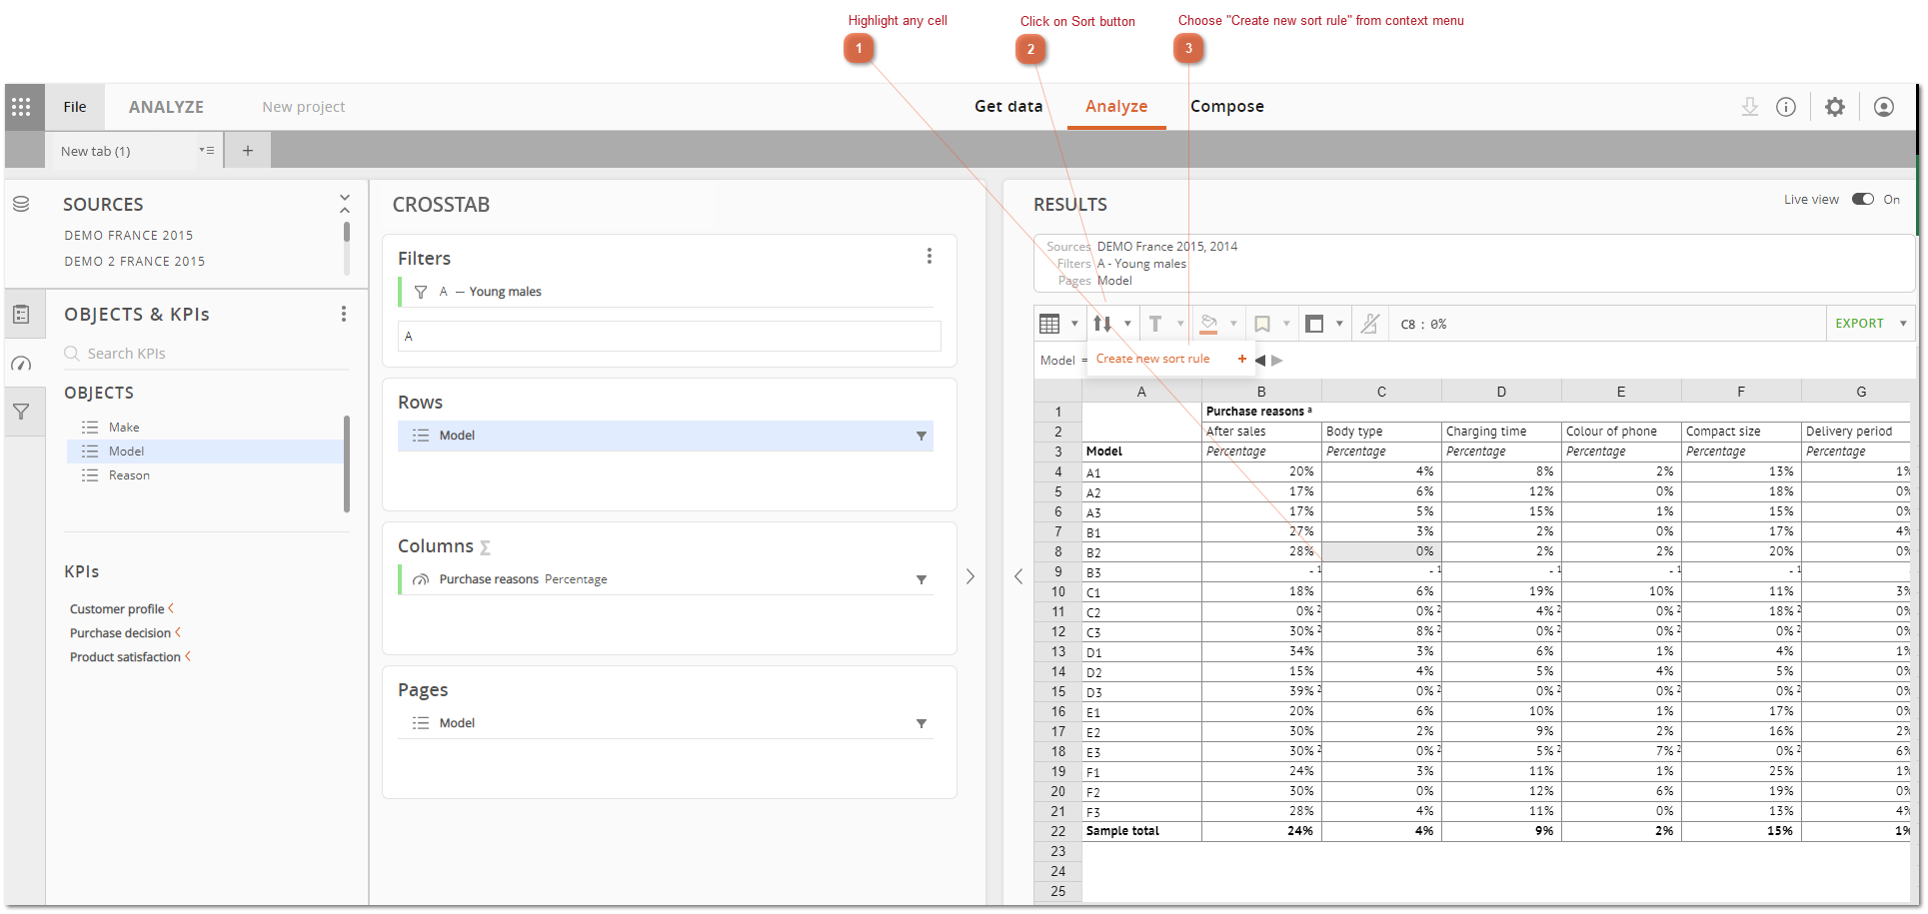Toggle the Live view switch
The height and width of the screenshot is (914, 1928).
click(x=1863, y=200)
